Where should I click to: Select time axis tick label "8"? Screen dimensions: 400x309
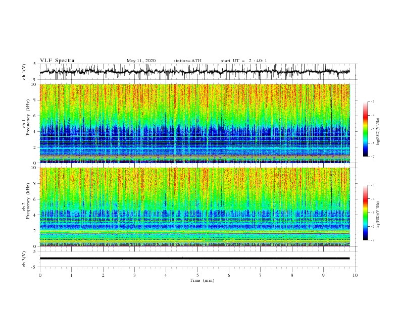tap(292, 275)
